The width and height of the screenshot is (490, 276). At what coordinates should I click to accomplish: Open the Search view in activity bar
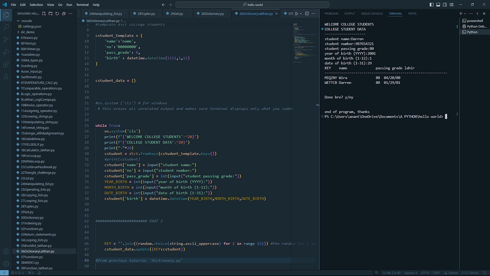(6, 27)
